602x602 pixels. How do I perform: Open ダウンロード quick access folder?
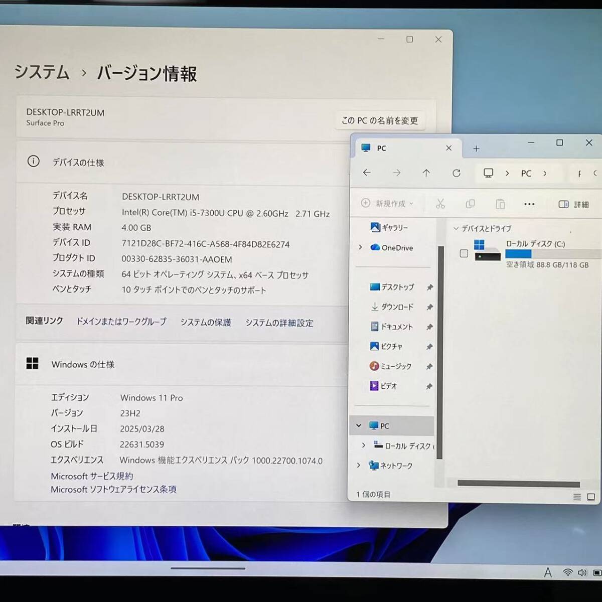tap(392, 307)
